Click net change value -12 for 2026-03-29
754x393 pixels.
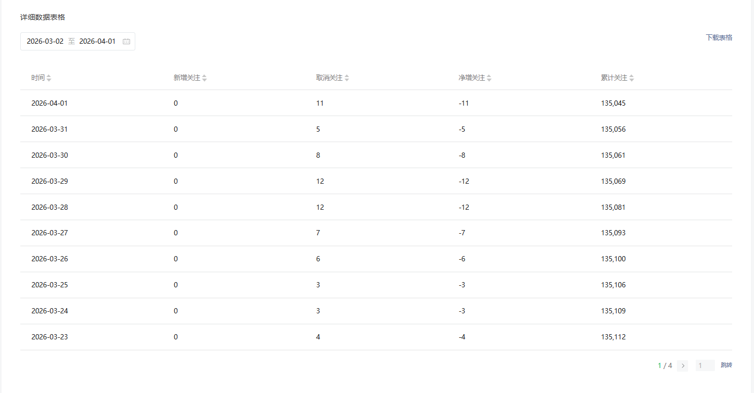point(464,181)
